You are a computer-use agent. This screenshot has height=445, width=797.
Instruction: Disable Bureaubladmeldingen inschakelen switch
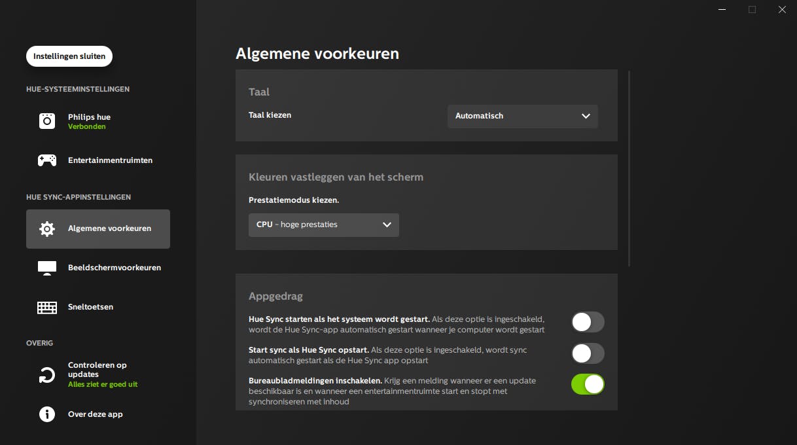pos(588,384)
